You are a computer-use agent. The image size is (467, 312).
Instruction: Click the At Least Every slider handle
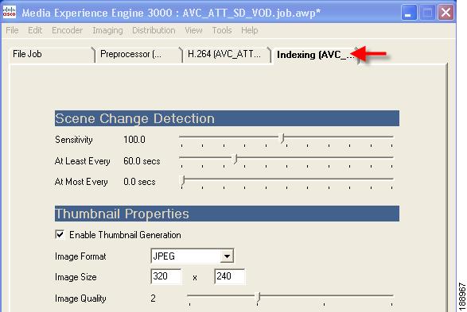pyautogui.click(x=235, y=159)
